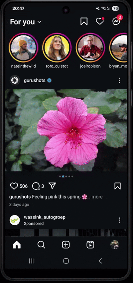133x283 pixels.
Task: Open your profile from bottom bar avatar
Action: click(115, 245)
